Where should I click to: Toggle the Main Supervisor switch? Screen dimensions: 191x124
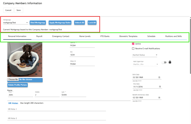pyautogui.click(x=164, y=62)
